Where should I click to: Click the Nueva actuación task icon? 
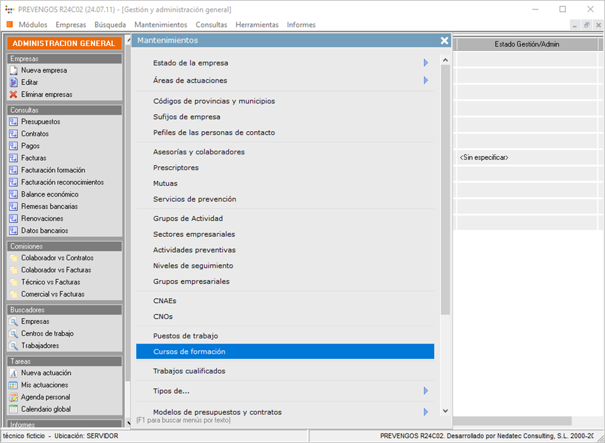tap(13, 373)
